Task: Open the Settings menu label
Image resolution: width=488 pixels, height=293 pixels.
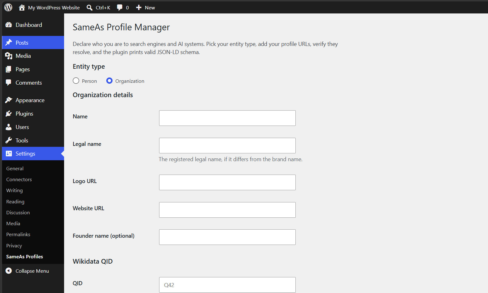Action: tap(25, 154)
